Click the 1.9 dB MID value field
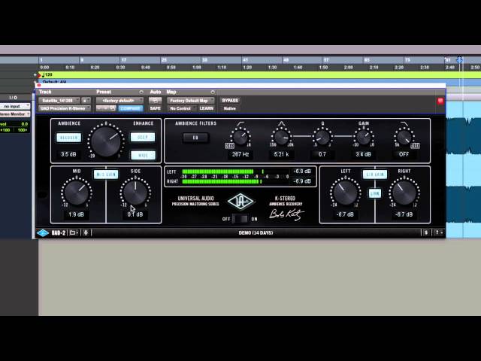Screen dimensions: 481x361 click(x=77, y=214)
